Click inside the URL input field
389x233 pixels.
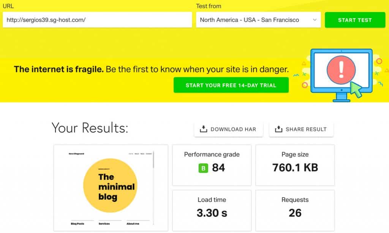pyautogui.click(x=97, y=20)
